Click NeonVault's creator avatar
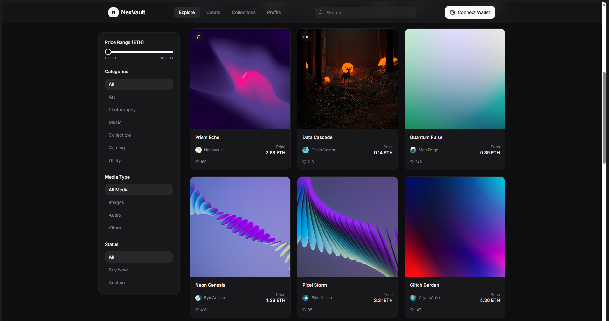 click(x=198, y=150)
